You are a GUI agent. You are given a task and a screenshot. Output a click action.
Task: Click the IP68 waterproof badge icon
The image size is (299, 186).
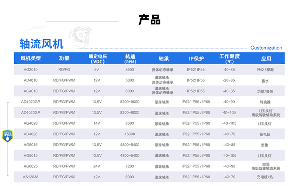pyautogui.click(x=7, y=135)
